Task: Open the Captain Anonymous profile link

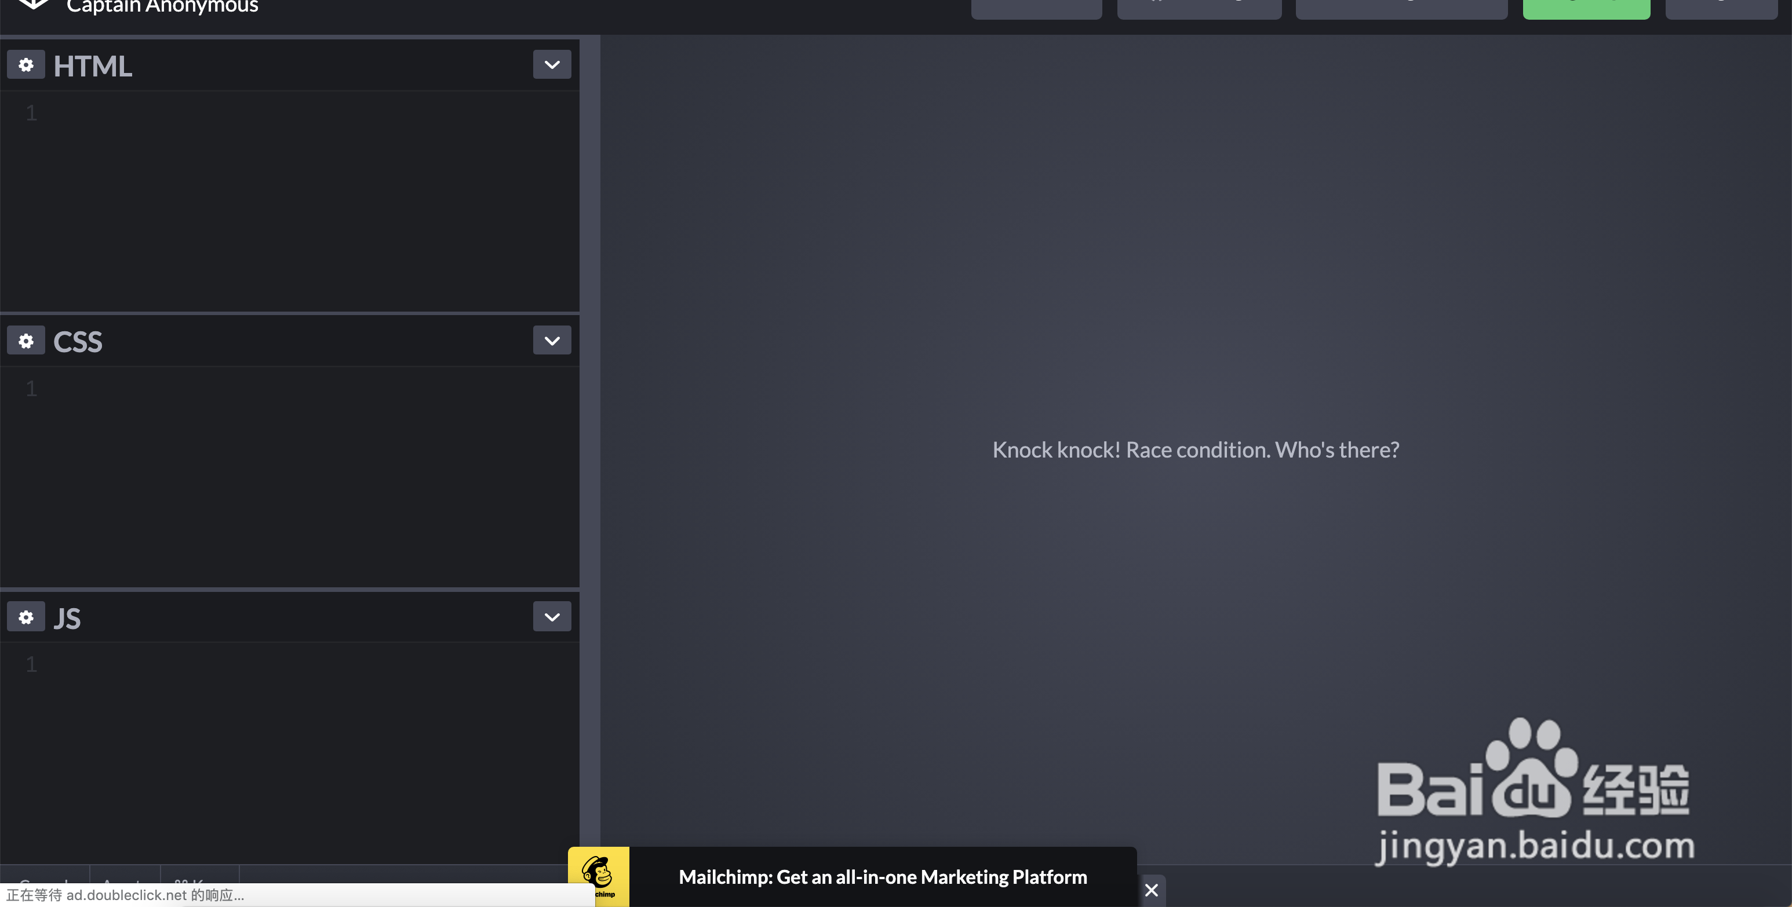Action: (162, 6)
